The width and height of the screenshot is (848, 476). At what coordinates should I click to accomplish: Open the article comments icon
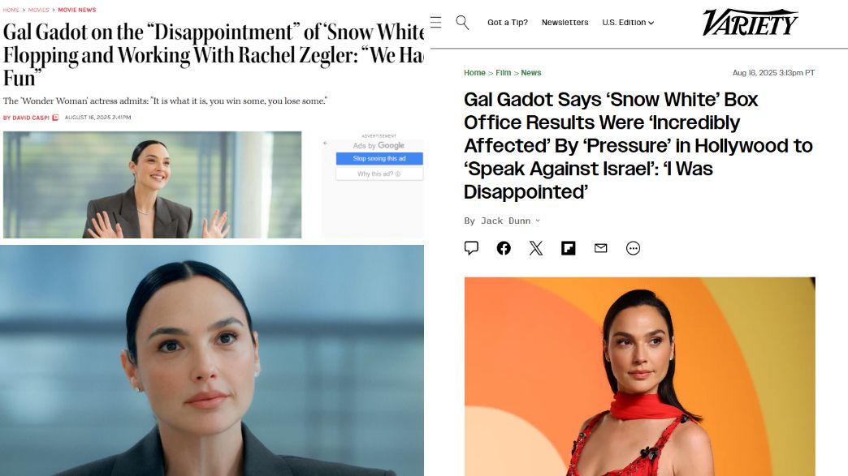click(471, 247)
